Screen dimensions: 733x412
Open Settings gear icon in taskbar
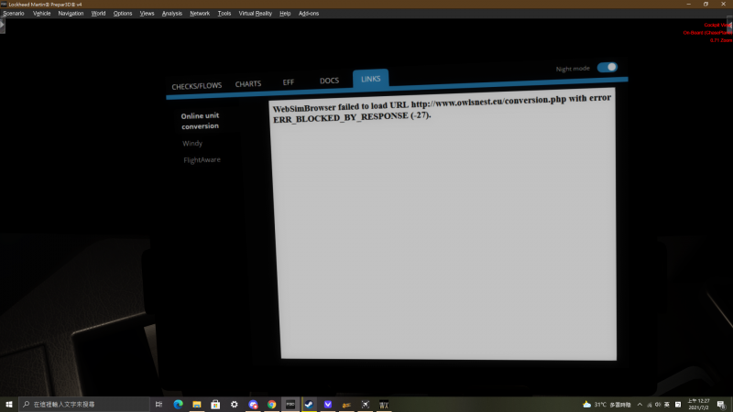pyautogui.click(x=235, y=404)
